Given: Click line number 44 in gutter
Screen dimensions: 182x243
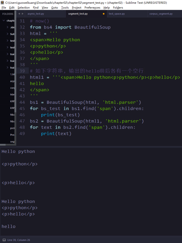Looking at the screenshot, I should click(22, 102).
